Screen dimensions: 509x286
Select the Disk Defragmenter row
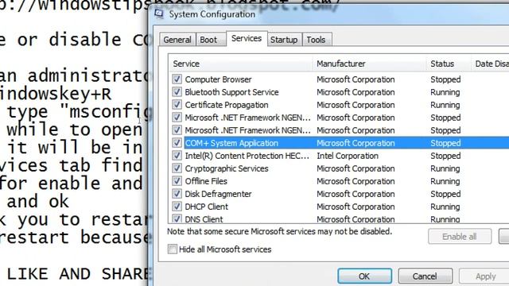pos(339,194)
